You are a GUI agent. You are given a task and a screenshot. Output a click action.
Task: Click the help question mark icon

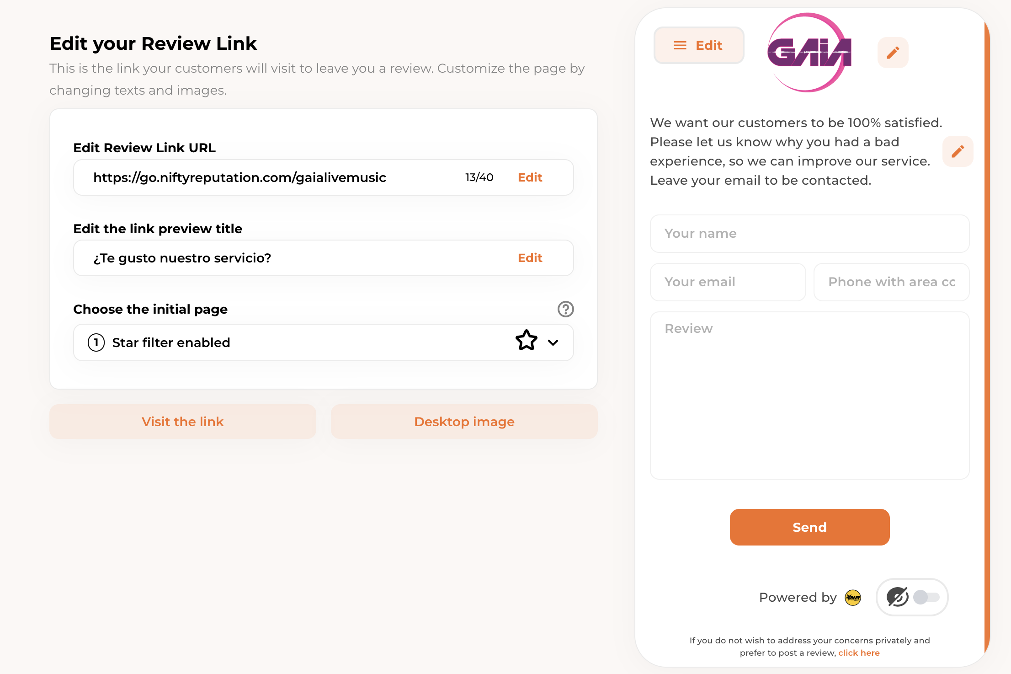[565, 309]
